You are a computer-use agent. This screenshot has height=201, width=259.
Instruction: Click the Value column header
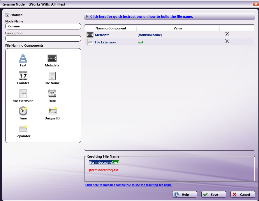pos(178,28)
